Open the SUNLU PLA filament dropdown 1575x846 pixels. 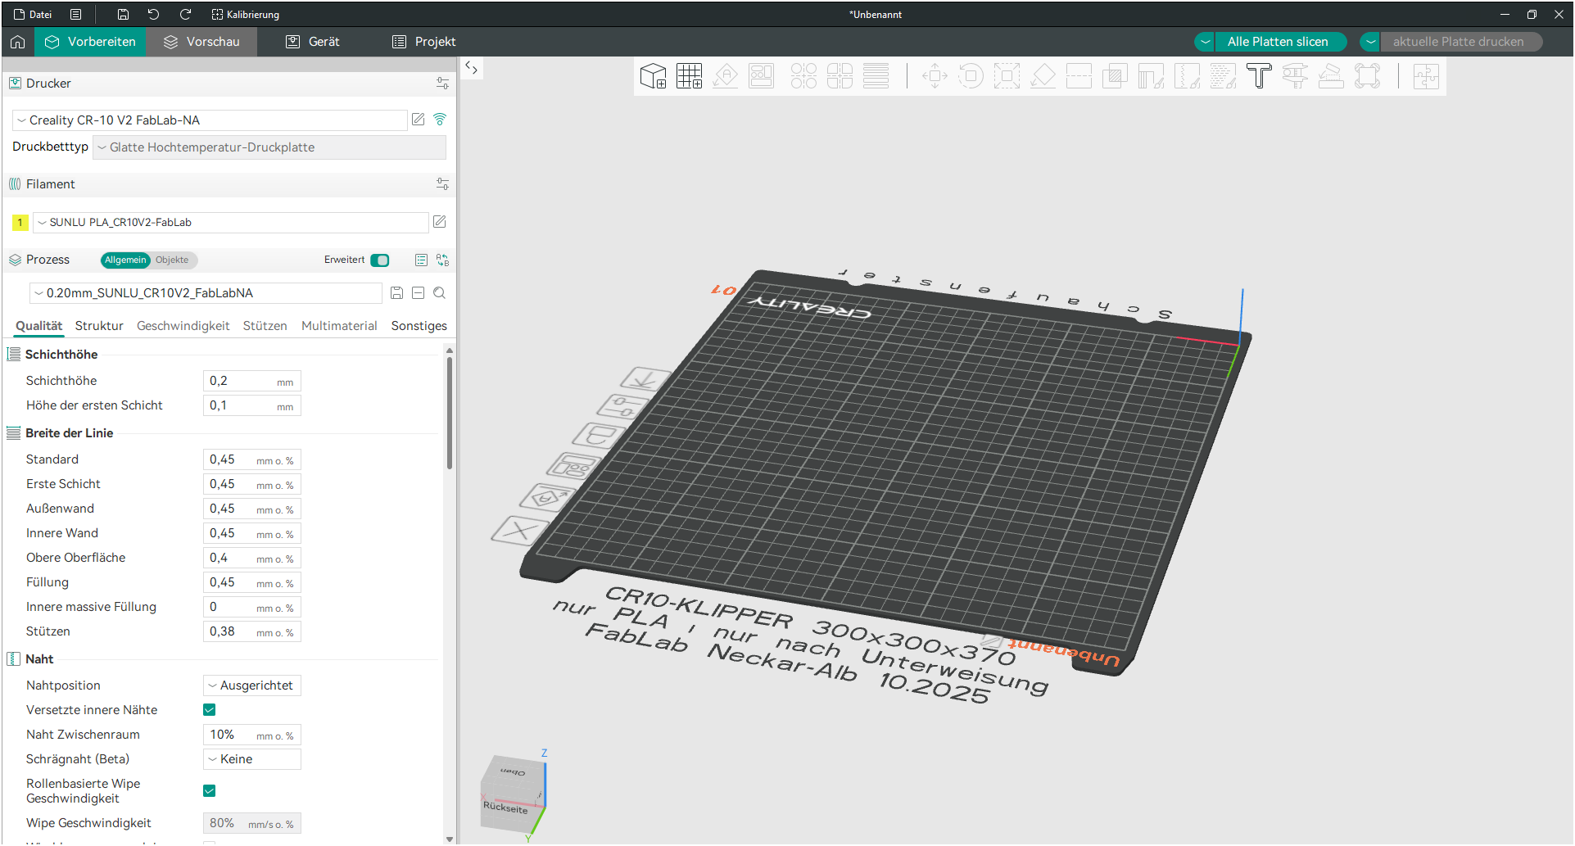click(230, 223)
